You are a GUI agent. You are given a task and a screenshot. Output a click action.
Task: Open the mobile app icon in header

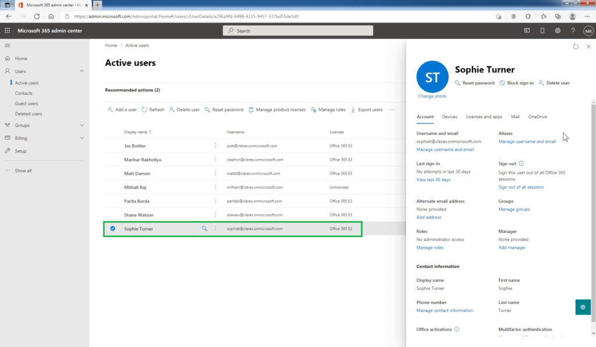click(542, 30)
